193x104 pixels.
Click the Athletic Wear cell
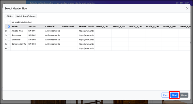pos(19,31)
